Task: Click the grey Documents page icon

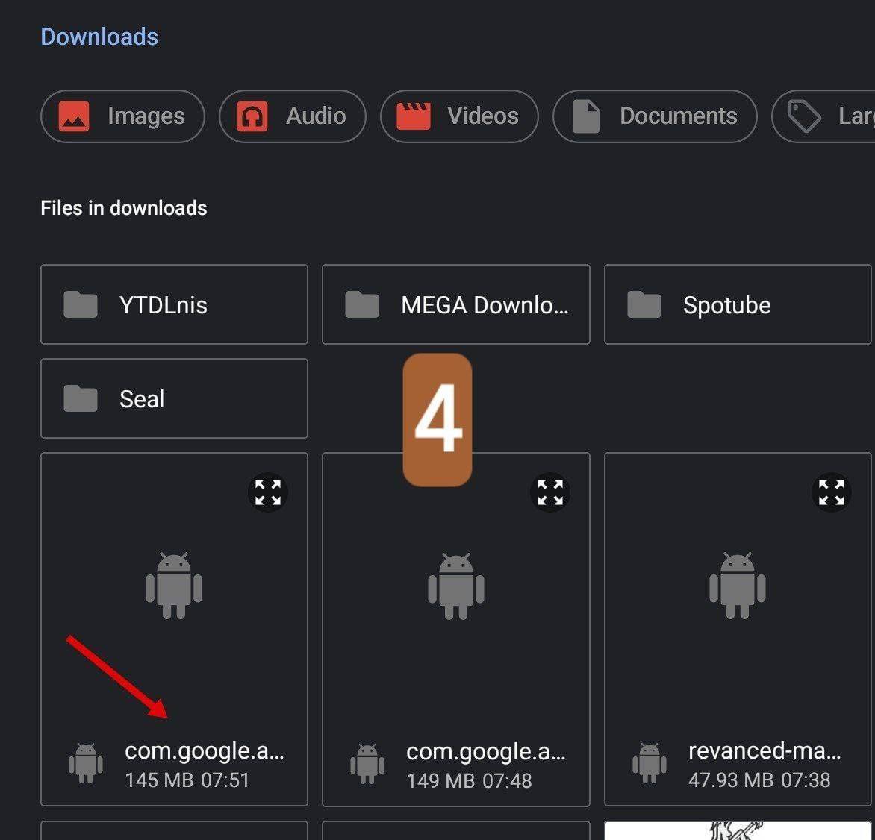Action: click(x=586, y=116)
